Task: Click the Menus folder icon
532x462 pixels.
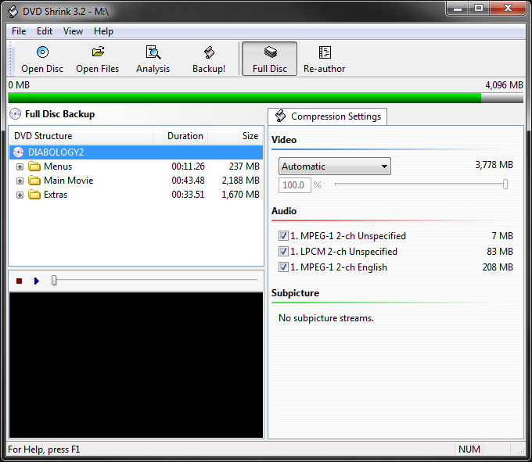Action: tap(34, 167)
